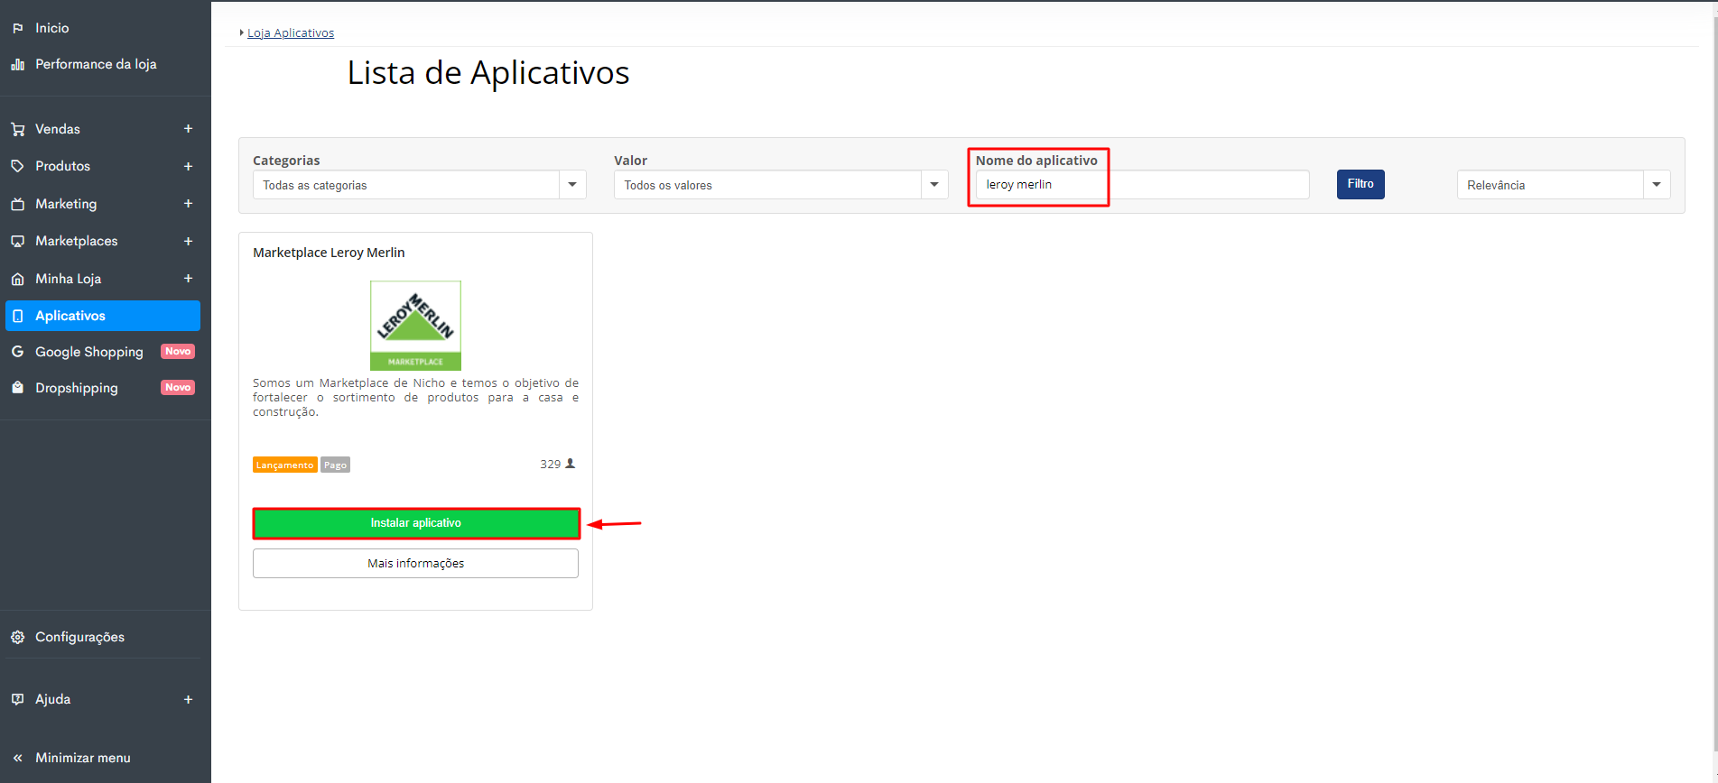1718x783 pixels.
Task: Open the Ajuda menu item
Action: 53,699
